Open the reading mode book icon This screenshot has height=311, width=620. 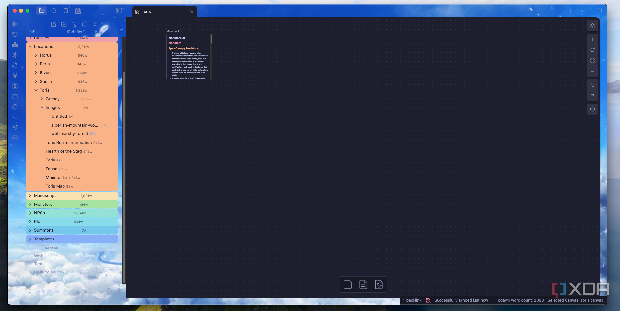point(78,10)
